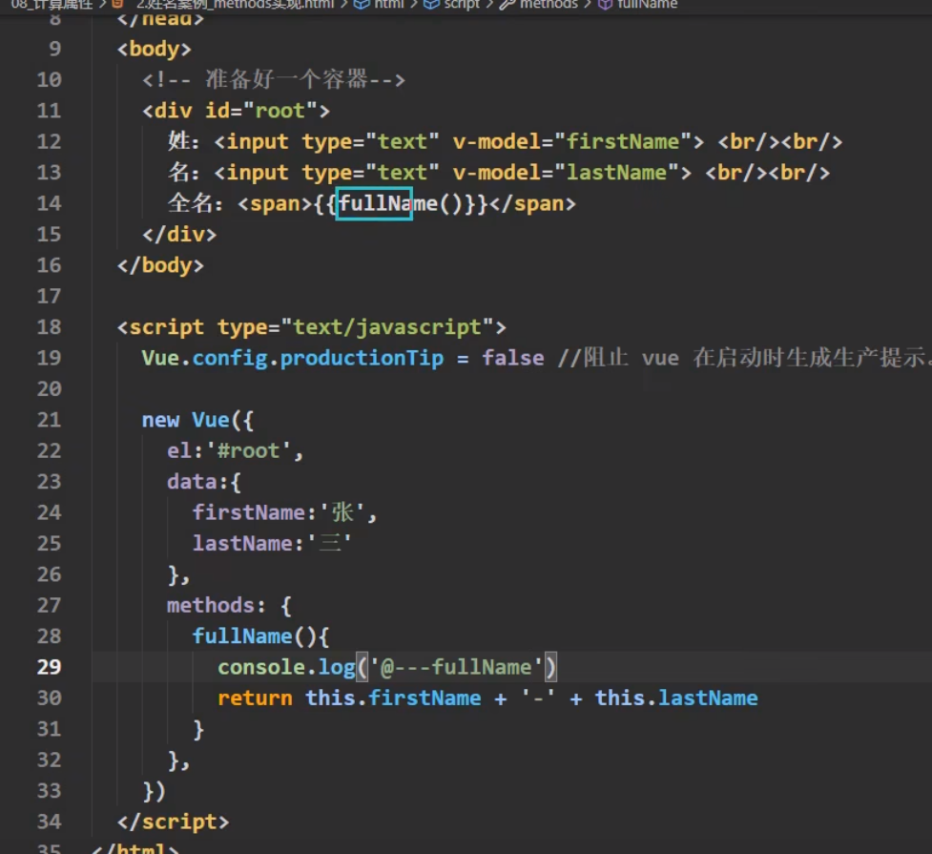This screenshot has width=932, height=854.
Task: Click the closing </body> tag
Action: point(160,265)
